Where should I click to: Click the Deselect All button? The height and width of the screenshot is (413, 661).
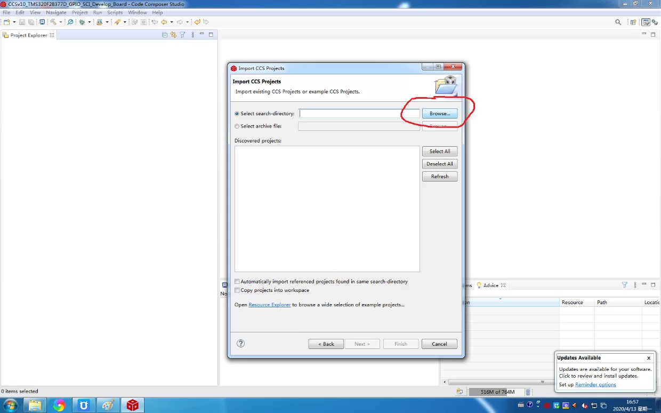coord(440,164)
